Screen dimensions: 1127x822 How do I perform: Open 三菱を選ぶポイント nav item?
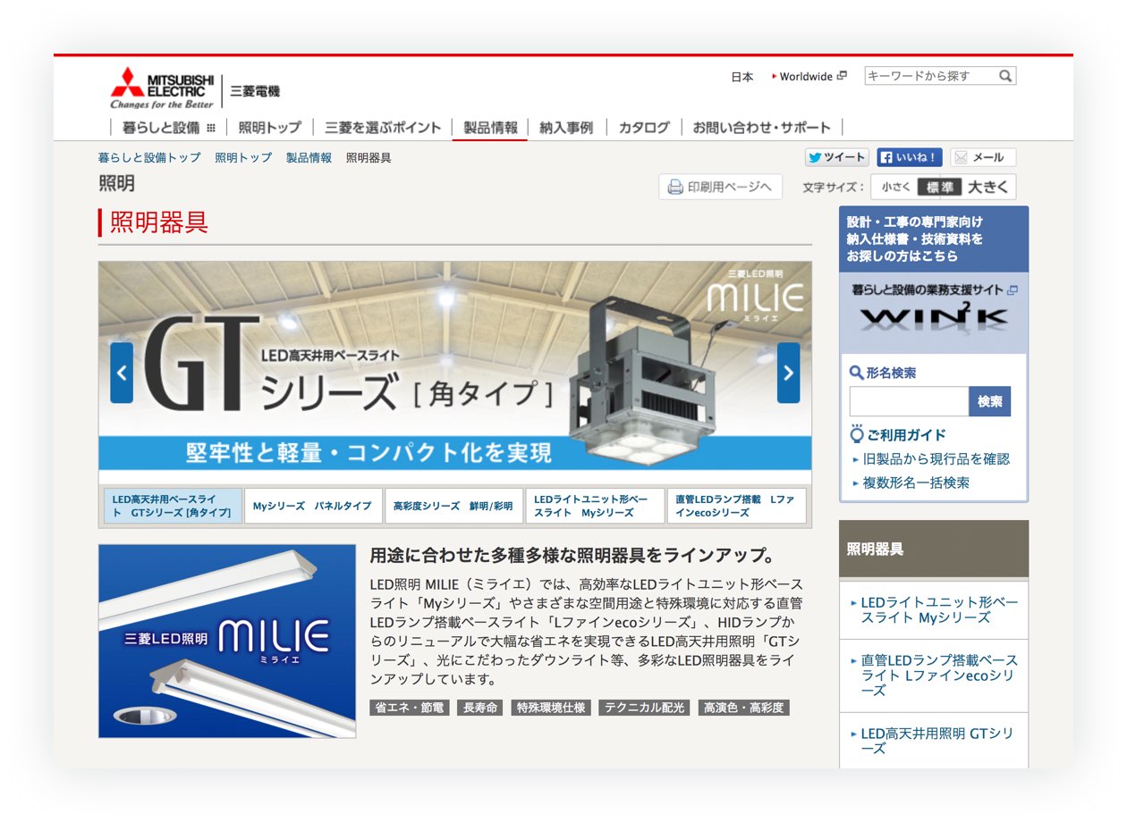[x=383, y=128]
